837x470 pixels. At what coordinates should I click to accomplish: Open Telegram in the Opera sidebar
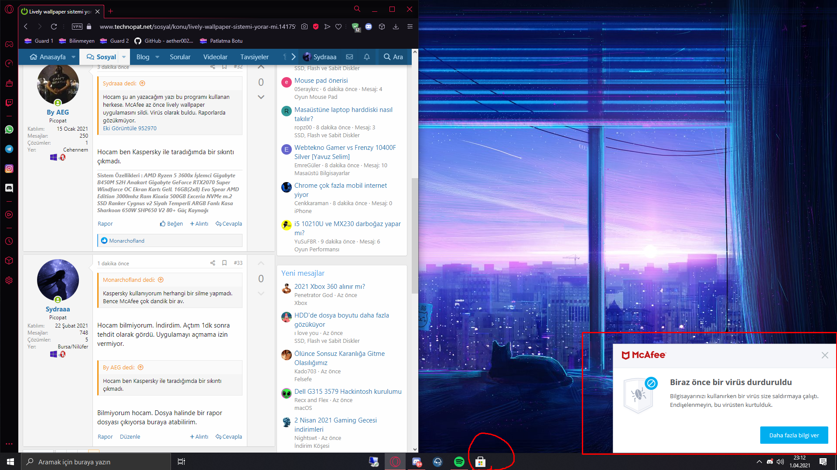click(9, 149)
